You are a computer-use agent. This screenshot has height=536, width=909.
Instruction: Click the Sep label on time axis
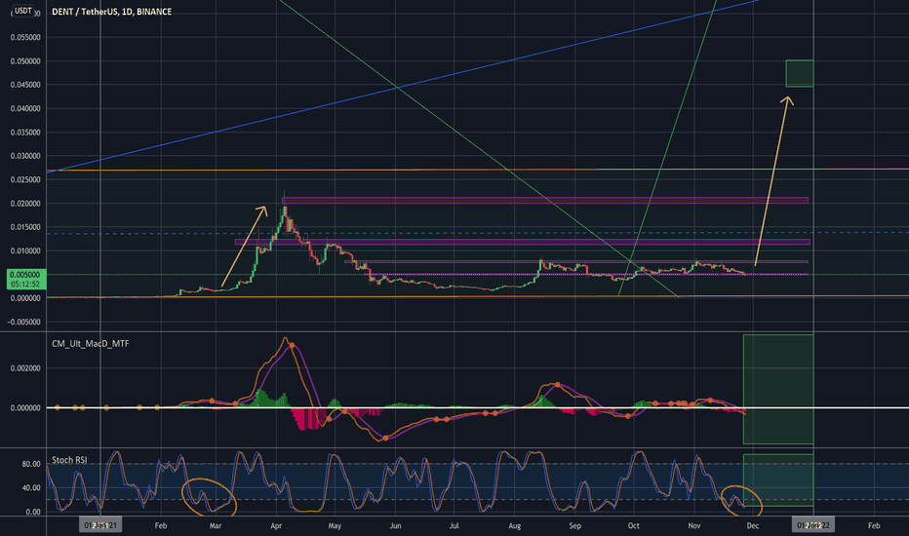click(x=574, y=525)
